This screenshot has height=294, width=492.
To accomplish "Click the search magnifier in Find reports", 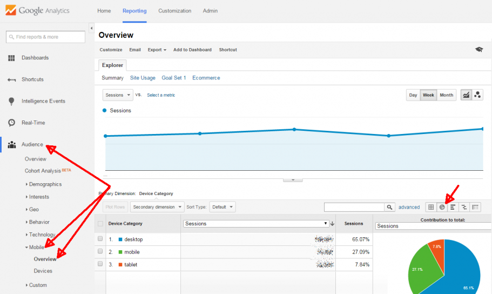I will click(x=11, y=37).
